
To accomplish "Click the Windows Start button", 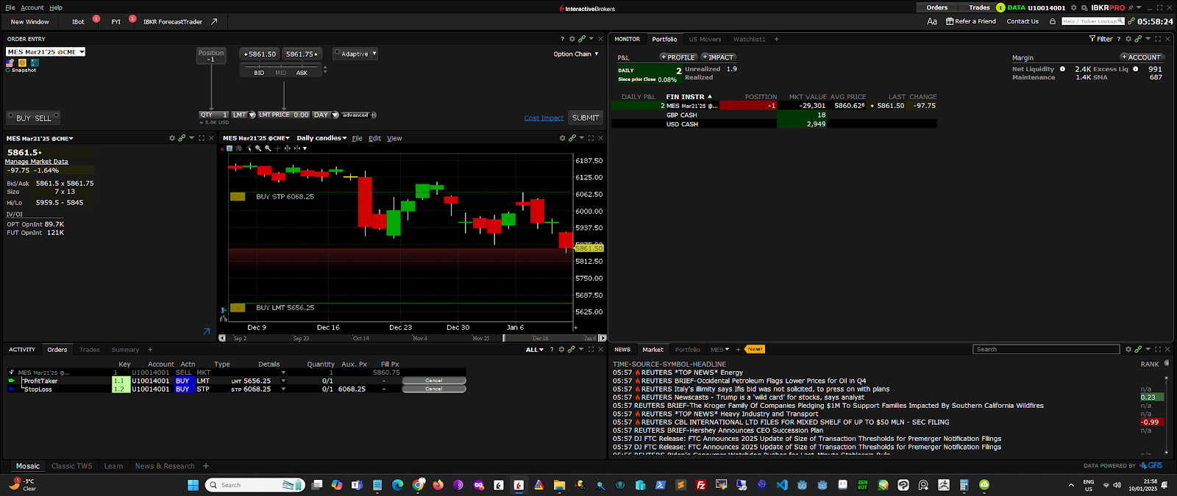I will click(x=193, y=485).
